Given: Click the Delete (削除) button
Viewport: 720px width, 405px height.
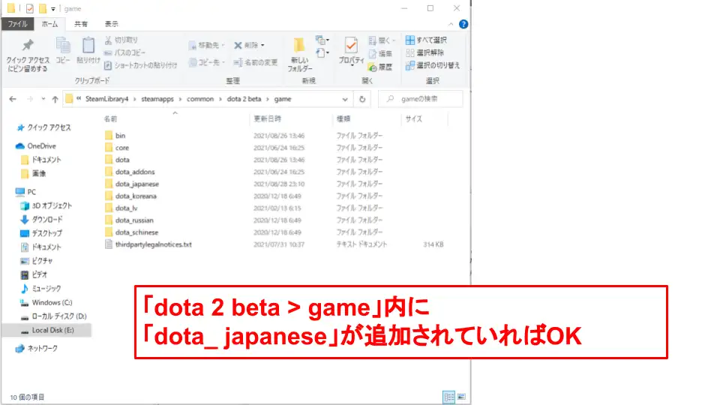Looking at the screenshot, I should point(246,45).
